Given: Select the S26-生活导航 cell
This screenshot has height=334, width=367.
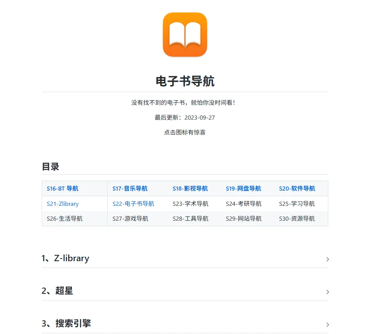Looking at the screenshot, I should pyautogui.click(x=65, y=218).
